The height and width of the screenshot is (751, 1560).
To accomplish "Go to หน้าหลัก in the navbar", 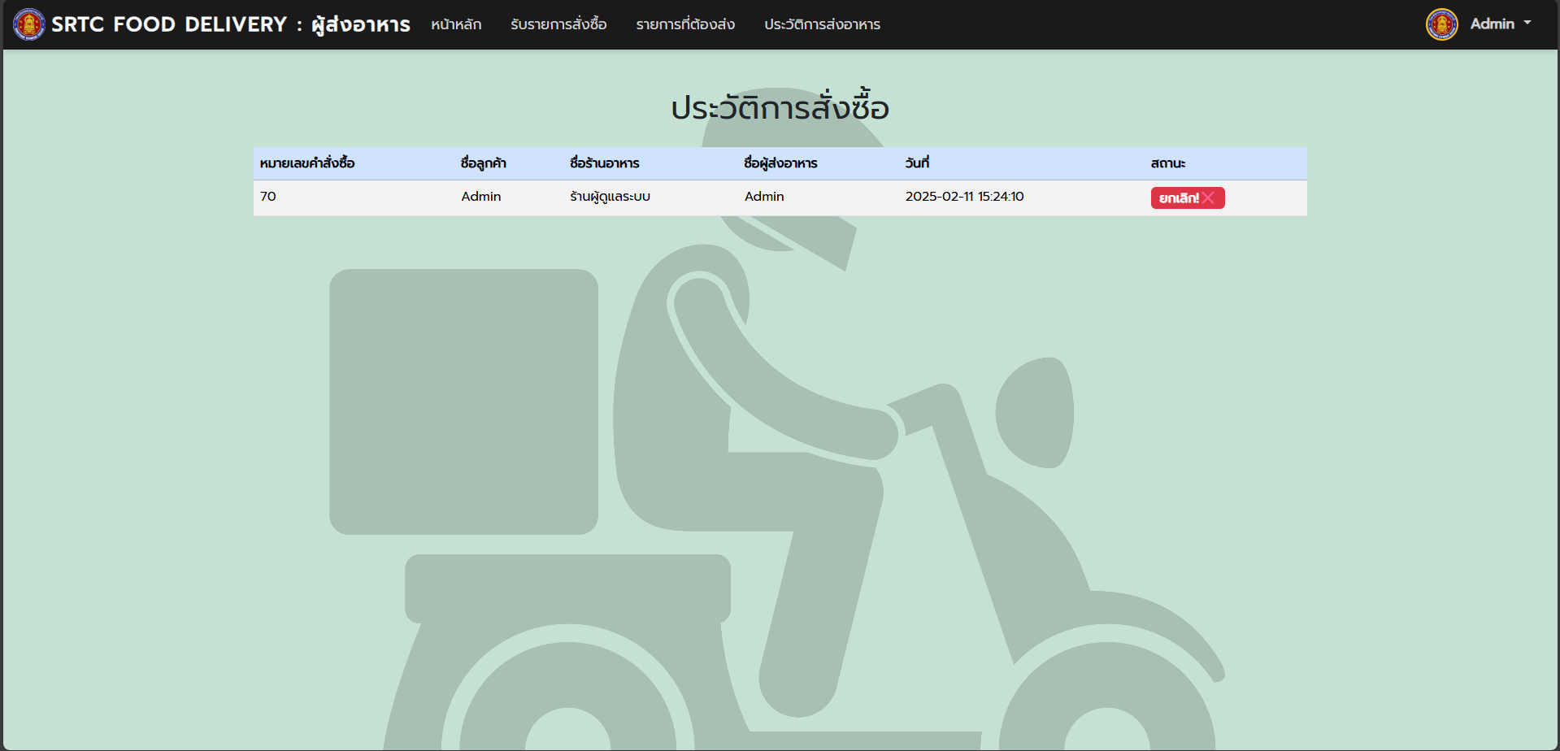I will point(456,24).
